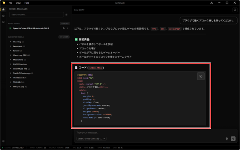
Task: Expand the Whisper.cpp model group
Action: tap(10, 87)
